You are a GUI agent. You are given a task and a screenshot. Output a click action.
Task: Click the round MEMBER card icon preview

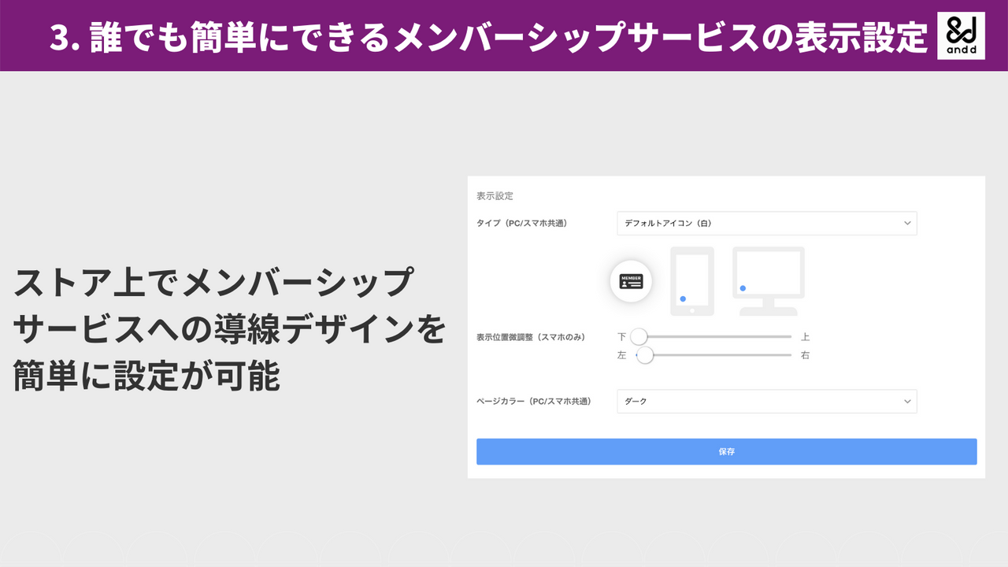[x=631, y=281]
